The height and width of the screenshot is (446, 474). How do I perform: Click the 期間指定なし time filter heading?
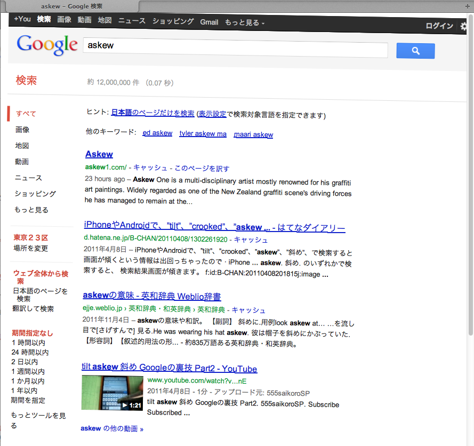[33, 333]
